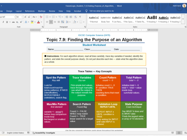This screenshot has height=140, width=187.
Task: Apply the No Spacing style
Action: click(x=129, y=19)
